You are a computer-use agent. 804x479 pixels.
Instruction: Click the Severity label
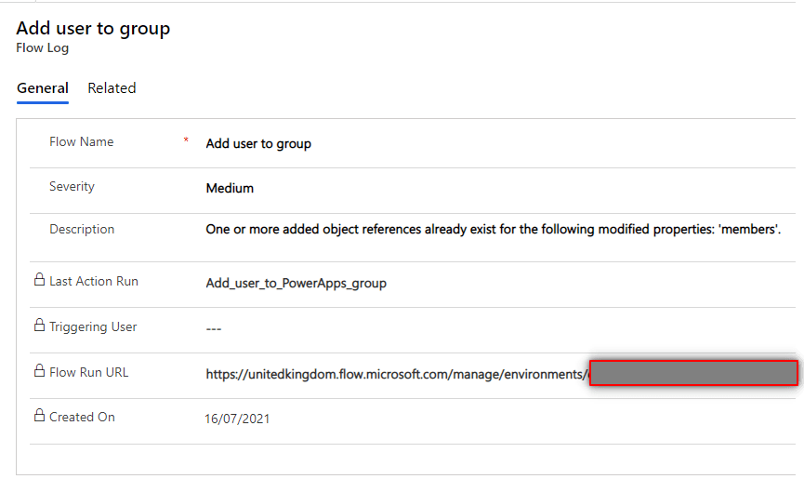(72, 187)
